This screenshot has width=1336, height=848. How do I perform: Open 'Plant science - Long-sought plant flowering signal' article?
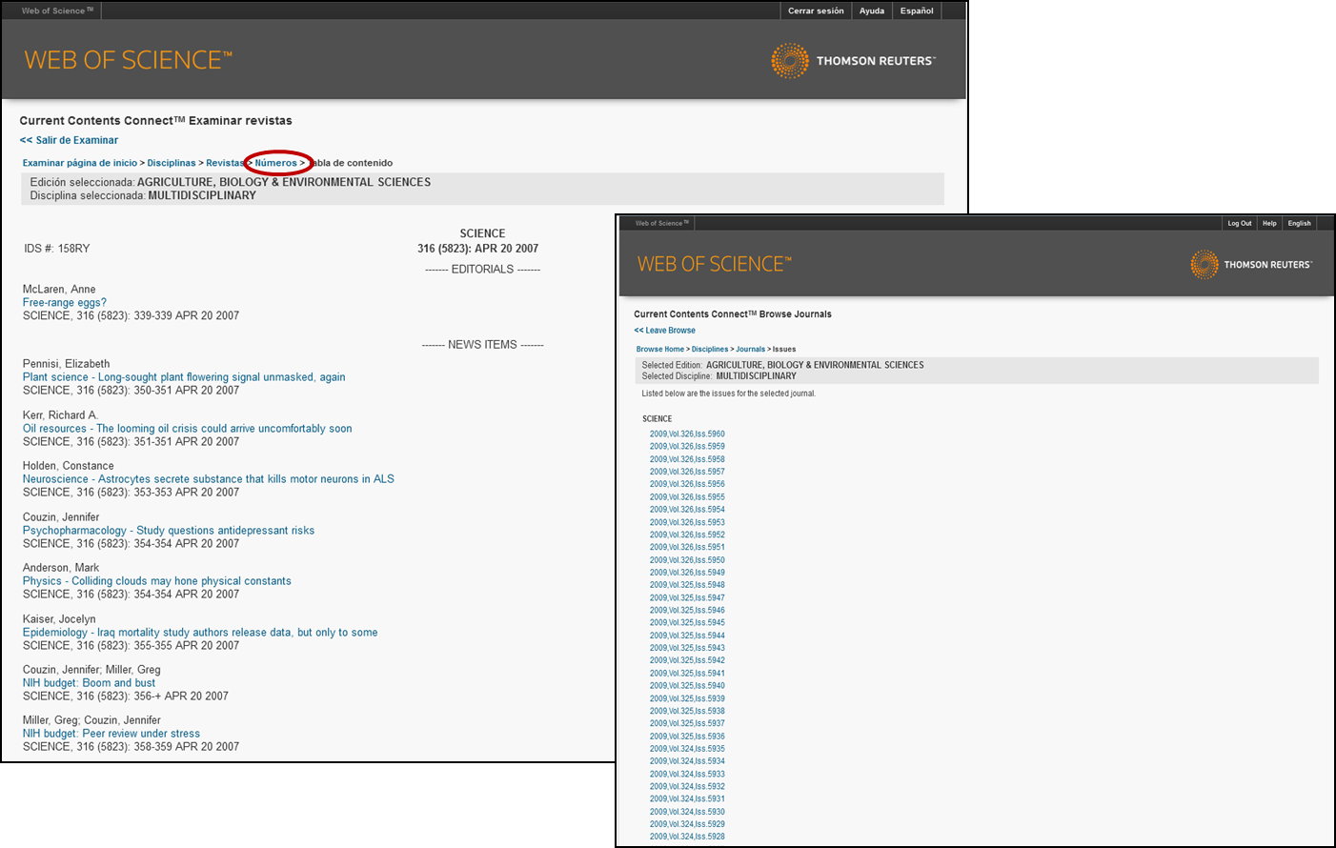pyautogui.click(x=184, y=377)
